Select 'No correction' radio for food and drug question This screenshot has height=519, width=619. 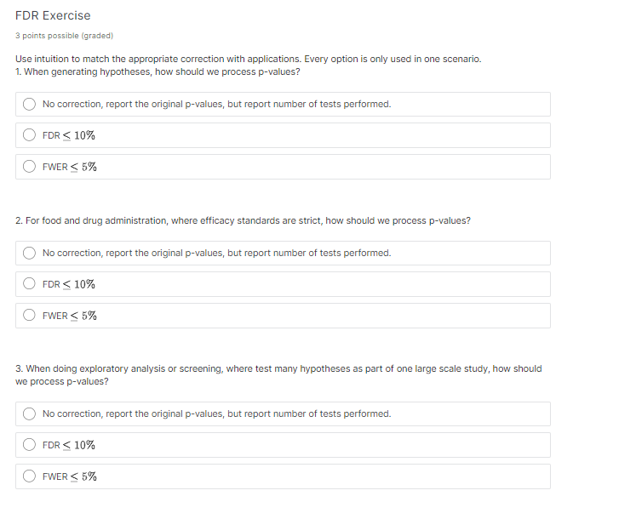point(29,253)
